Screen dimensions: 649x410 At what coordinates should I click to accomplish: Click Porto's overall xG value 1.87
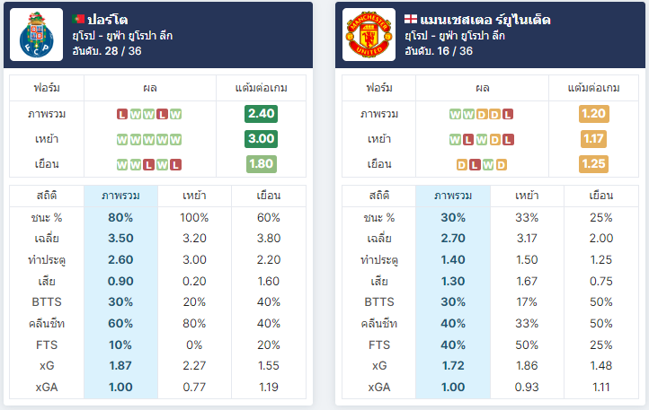pos(120,366)
